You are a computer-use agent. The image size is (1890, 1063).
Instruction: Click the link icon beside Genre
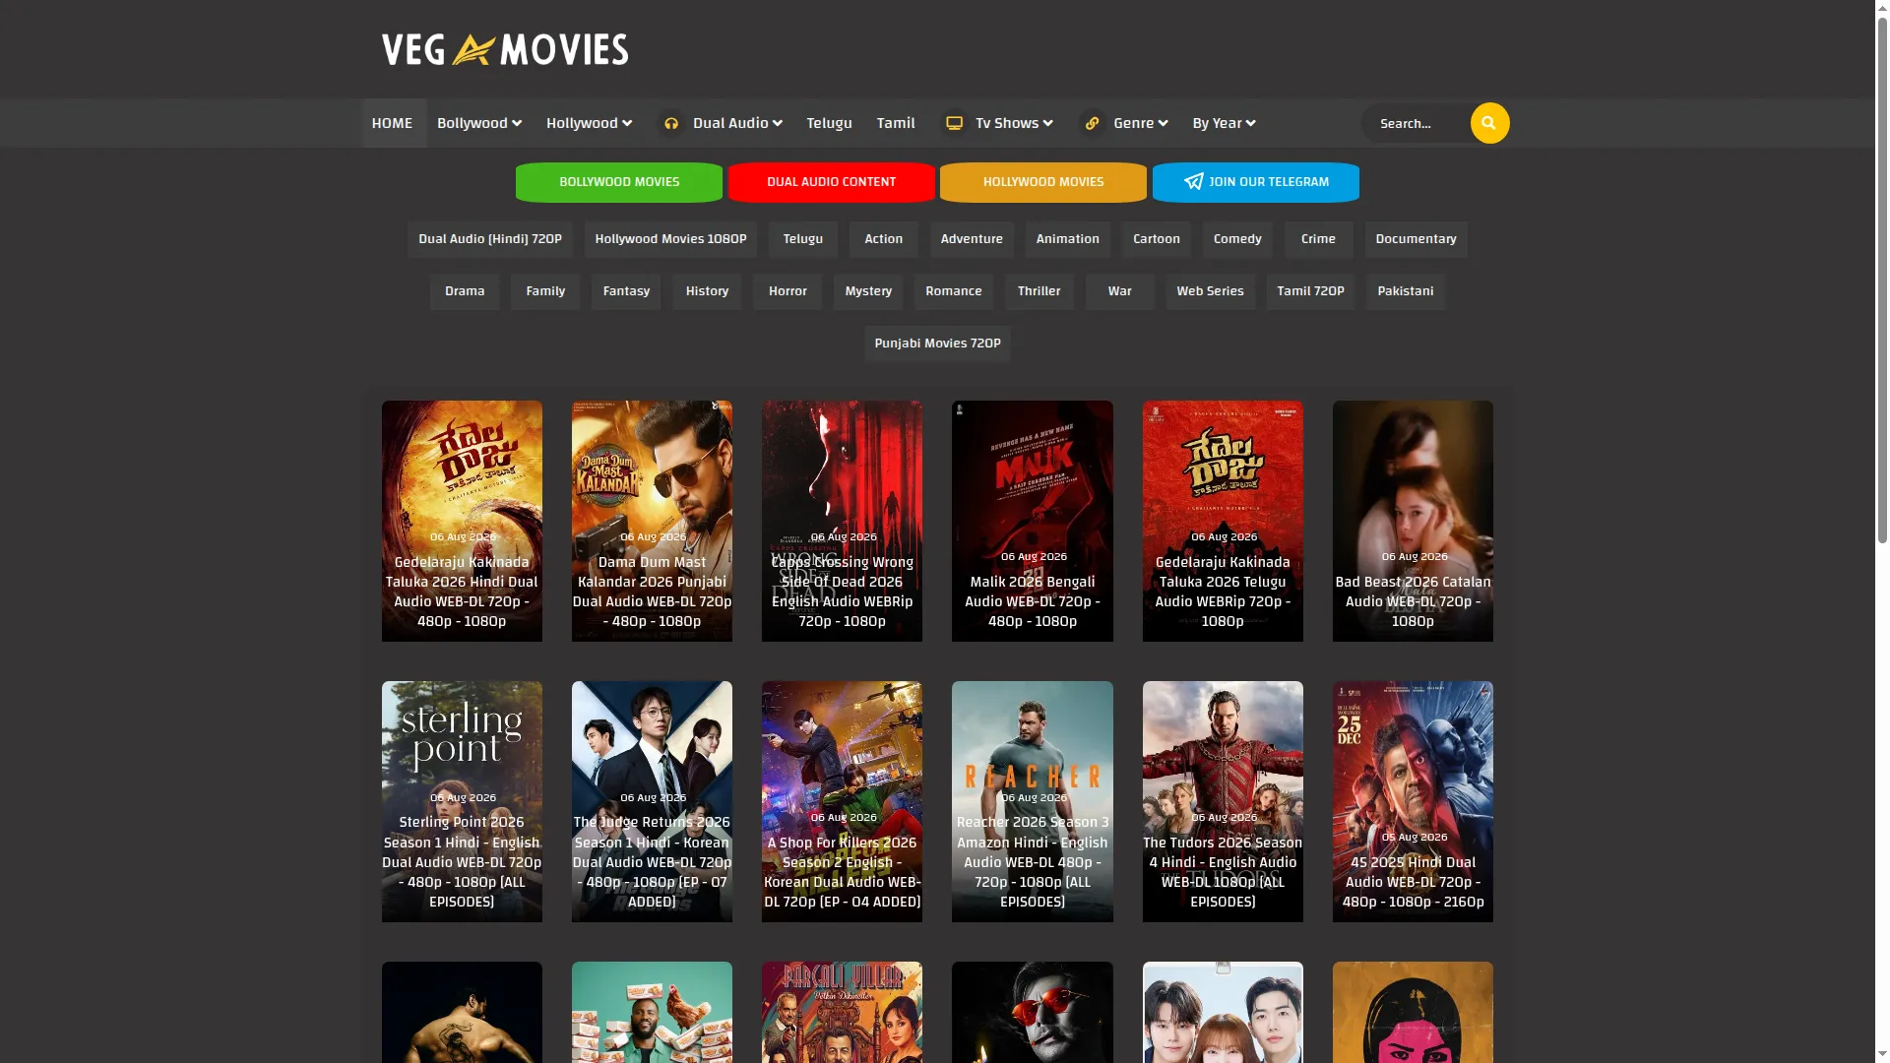[x=1092, y=123]
